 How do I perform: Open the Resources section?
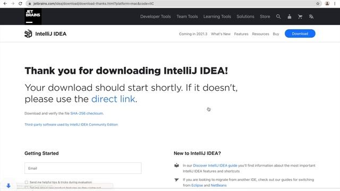tap(260, 34)
